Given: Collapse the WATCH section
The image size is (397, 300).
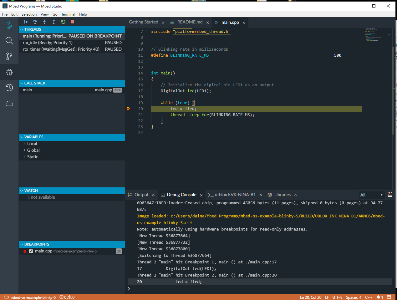Looking at the screenshot, I should (x=72, y=191).
